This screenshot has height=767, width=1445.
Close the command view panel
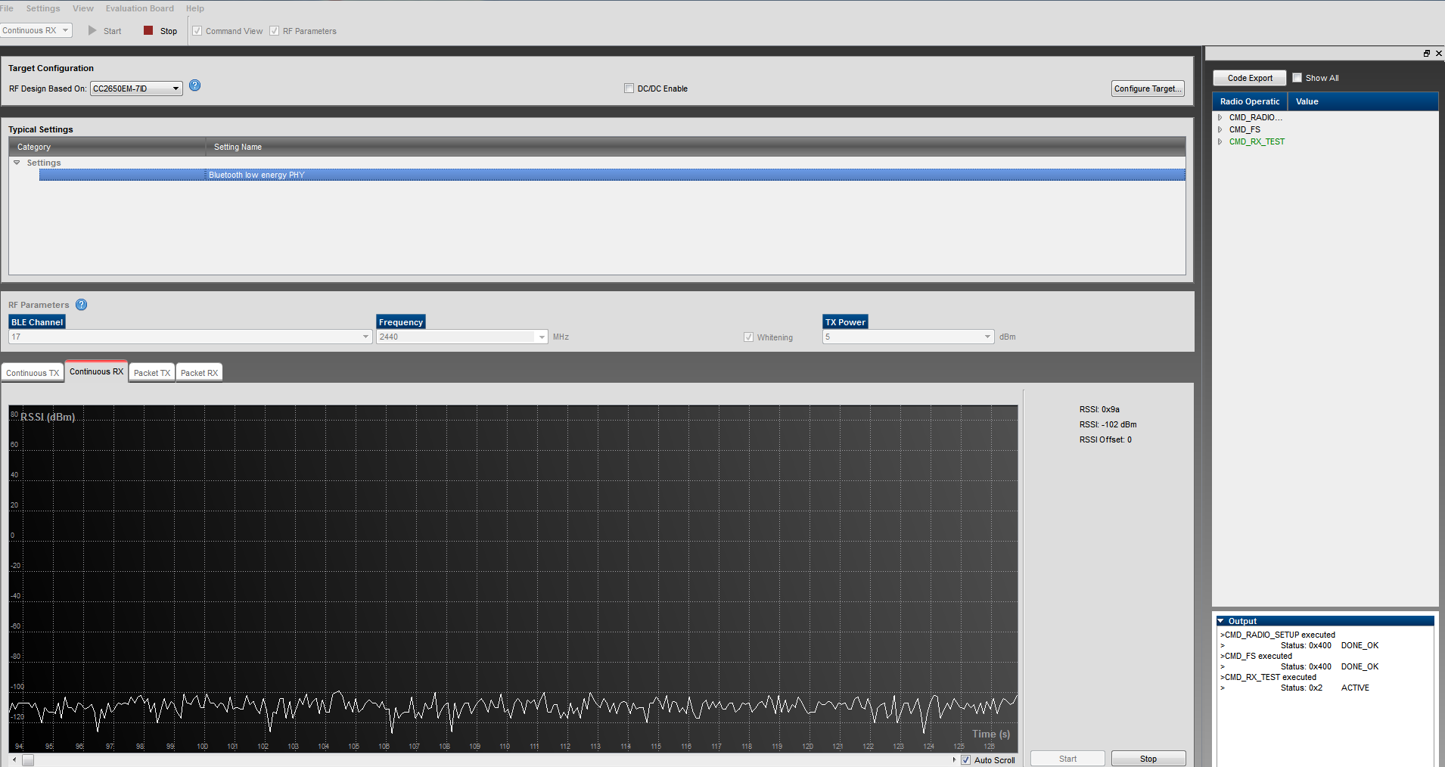(x=1438, y=53)
